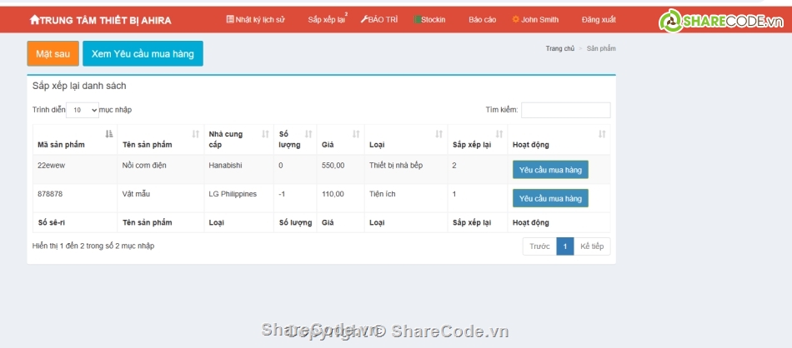Click Đăng xuất to log out

tap(599, 19)
